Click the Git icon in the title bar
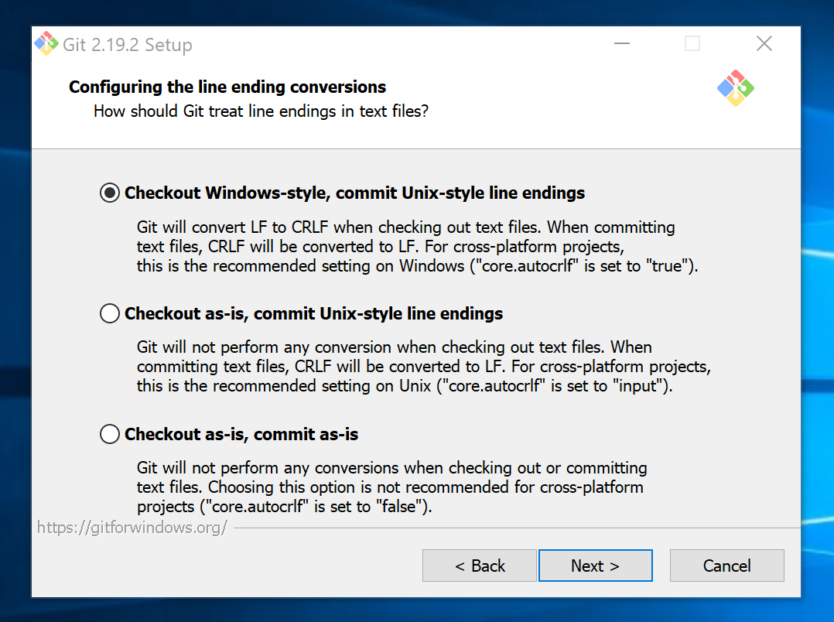This screenshot has height=622, width=834. pos(46,43)
